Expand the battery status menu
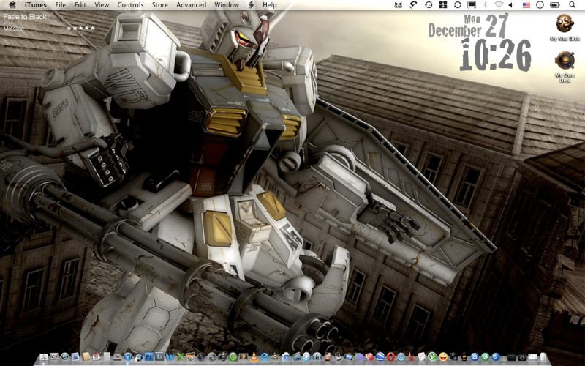Viewport: 585px width, 366px height. coord(554,4)
